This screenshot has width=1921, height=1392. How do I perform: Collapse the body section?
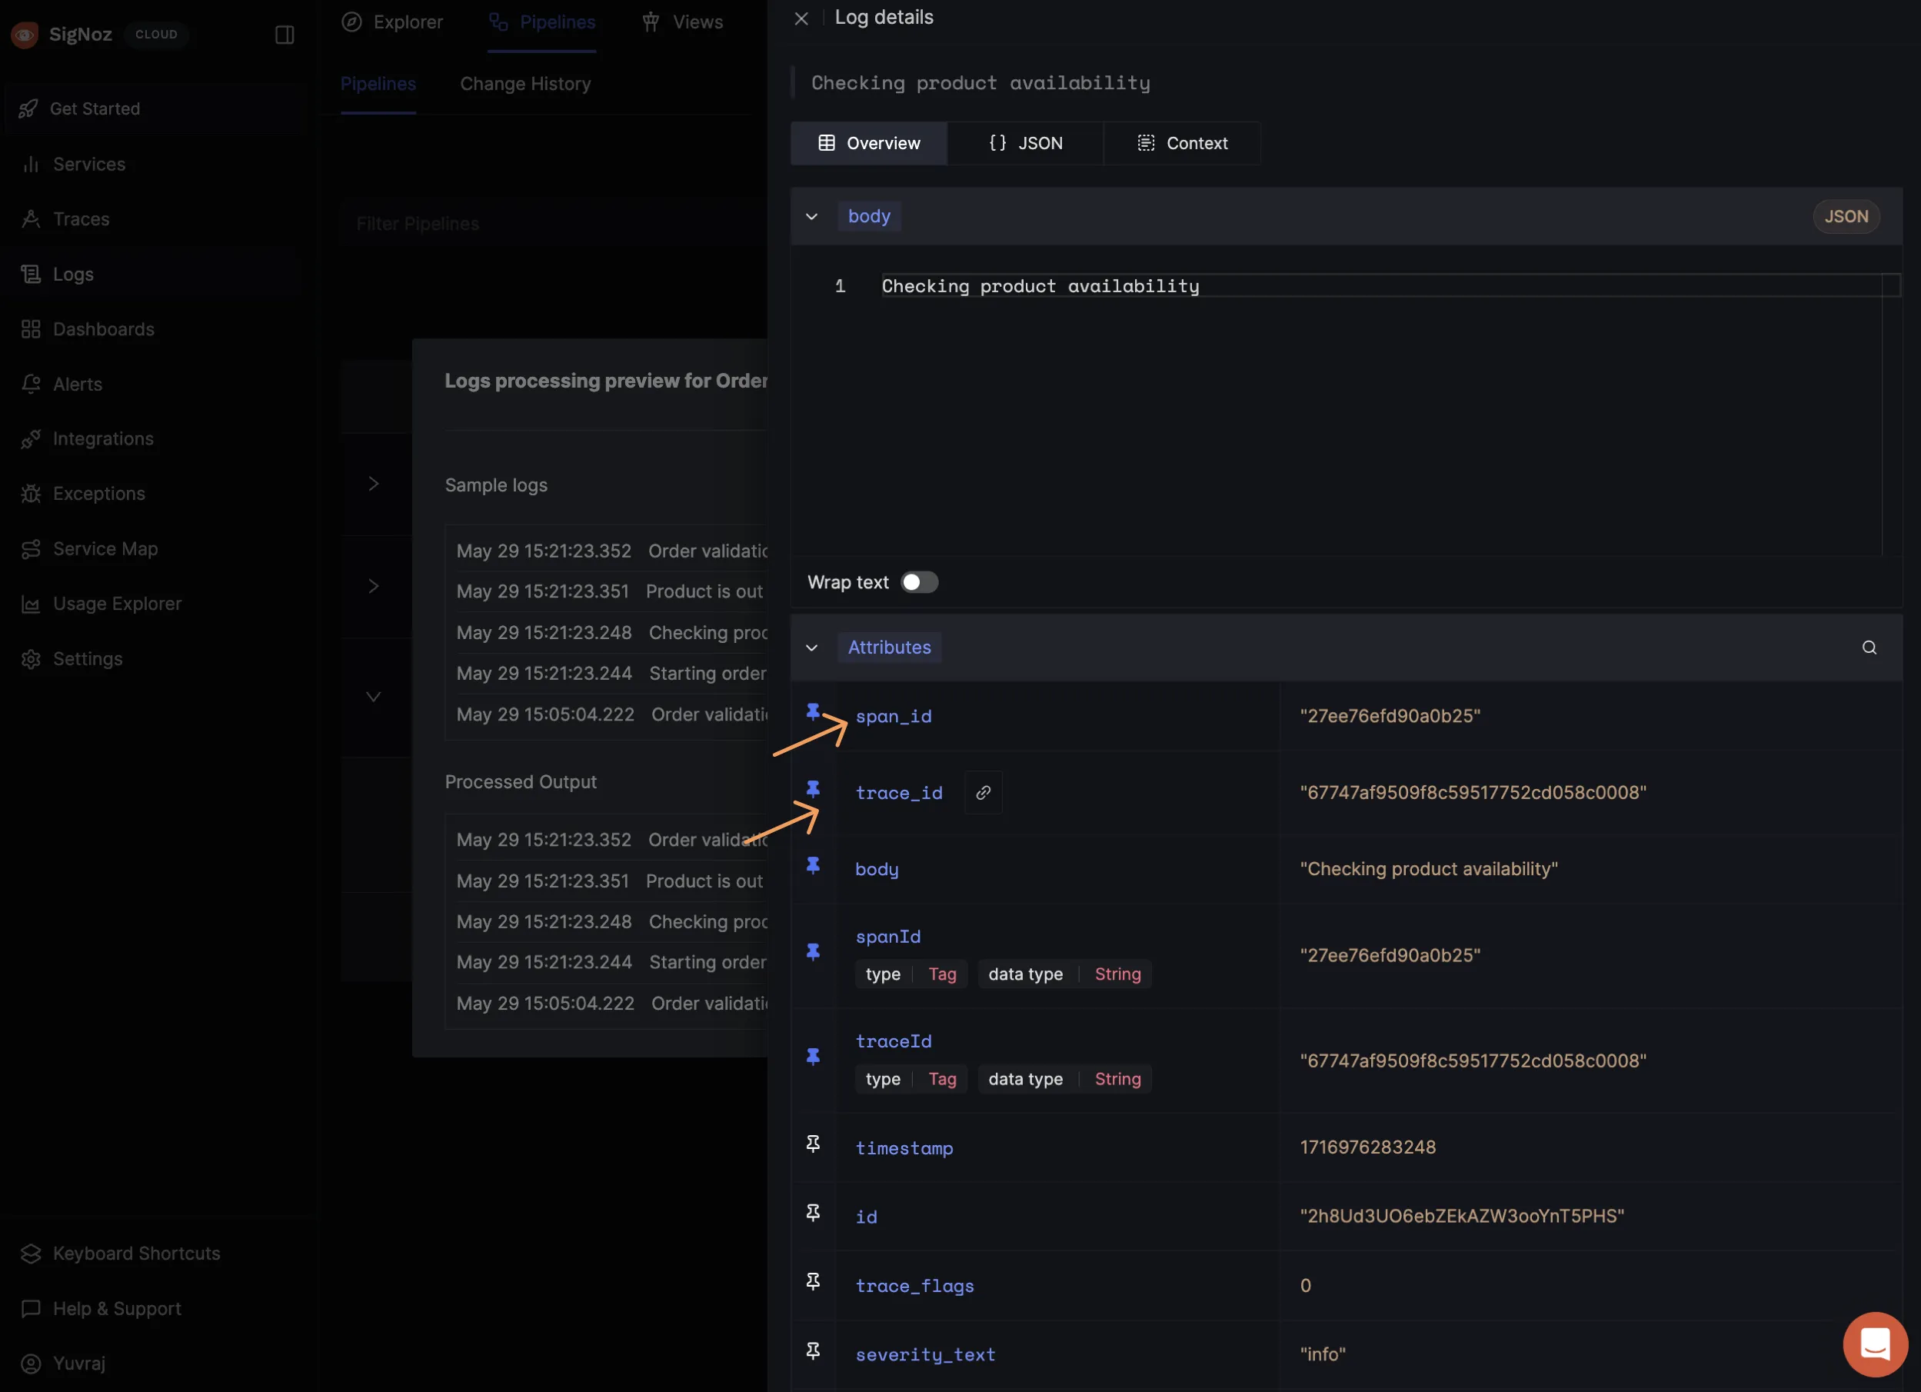click(811, 217)
